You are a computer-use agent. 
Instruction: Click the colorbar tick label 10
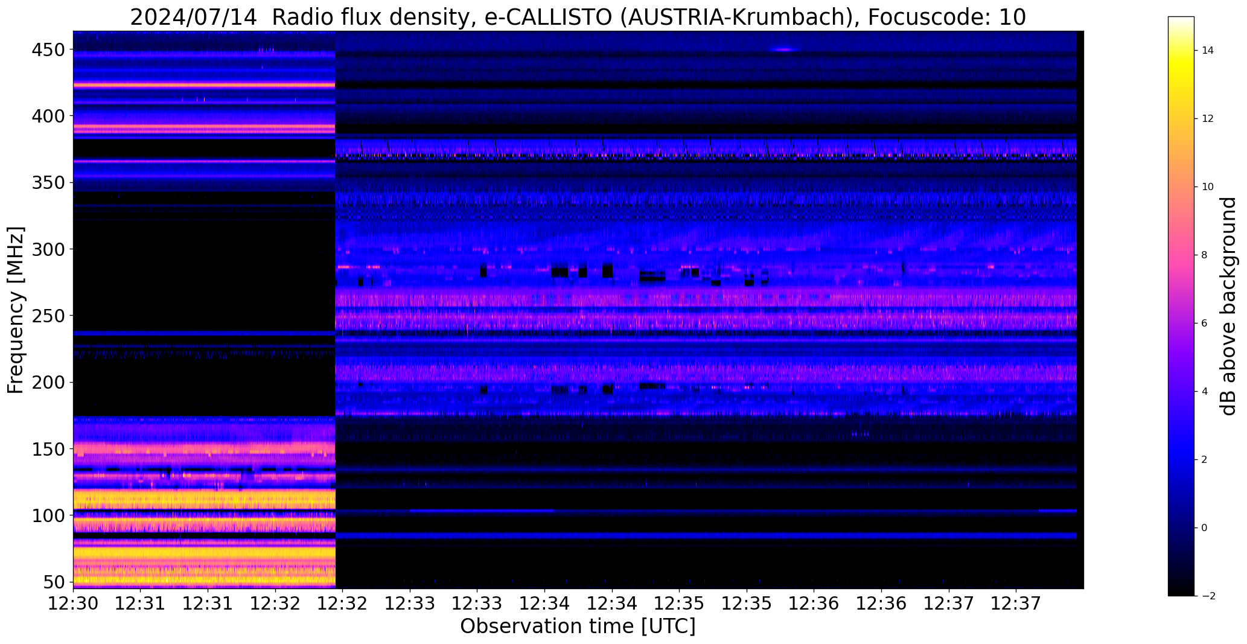click(x=1208, y=187)
